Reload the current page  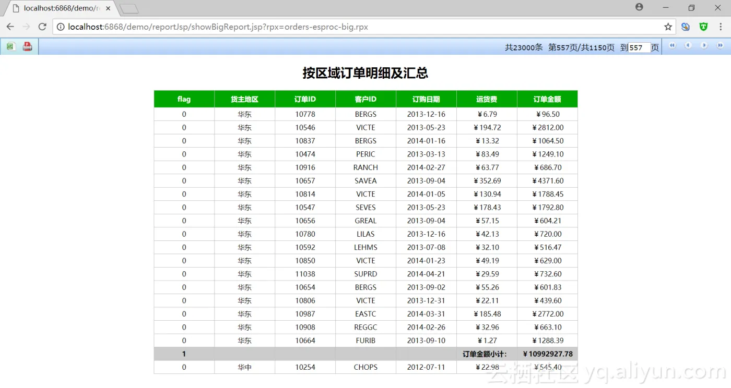click(42, 27)
